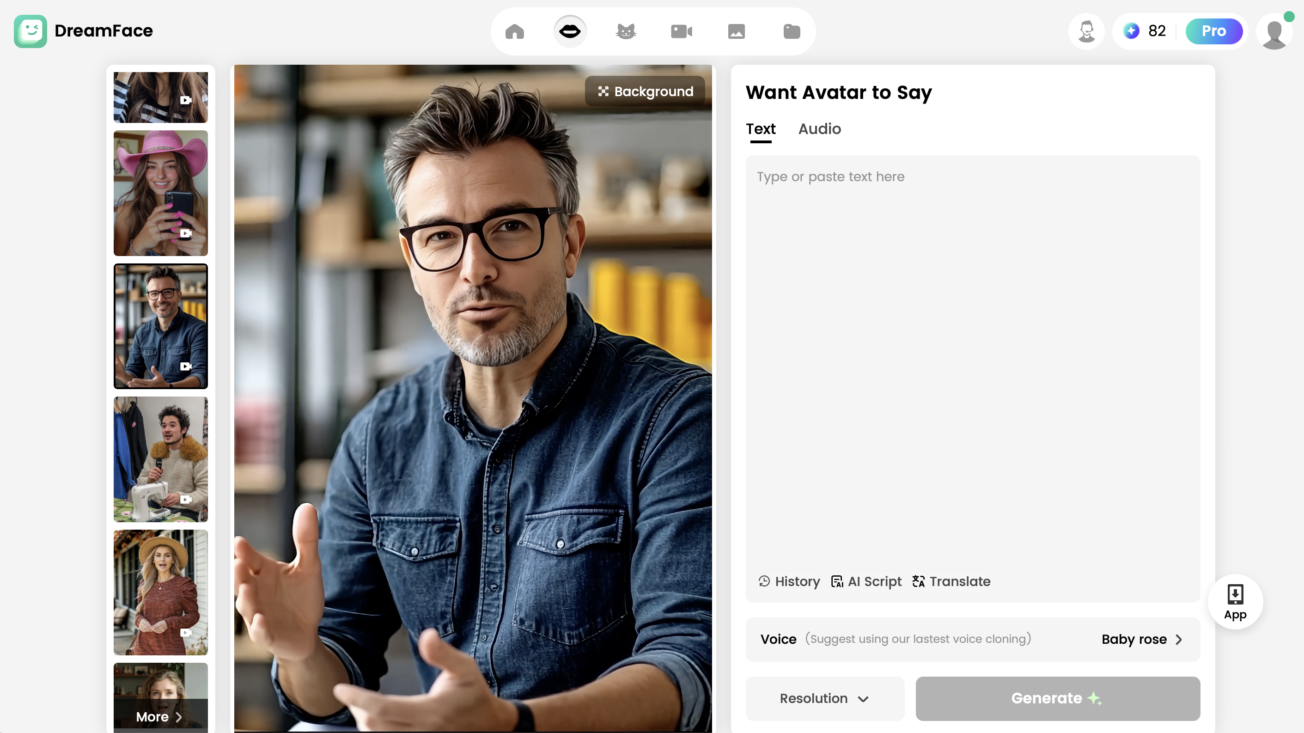Open AI Script helper
This screenshot has width=1304, height=733.
pos(866,581)
